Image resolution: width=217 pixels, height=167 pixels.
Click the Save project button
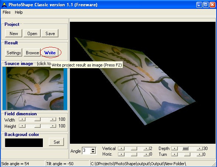(x=50, y=33)
